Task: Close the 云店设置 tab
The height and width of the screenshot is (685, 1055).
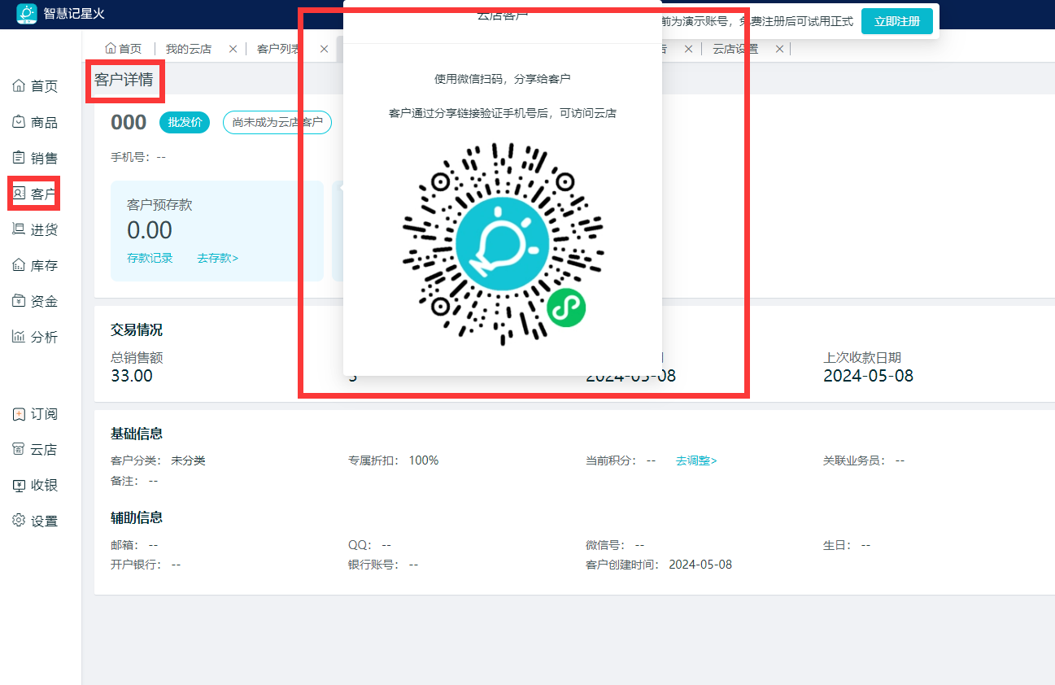Action: [x=779, y=49]
